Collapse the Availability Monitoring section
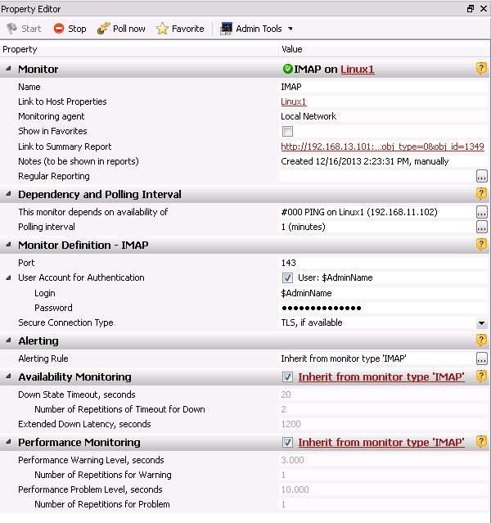The image size is (491, 523). pyautogui.click(x=9, y=376)
